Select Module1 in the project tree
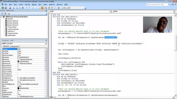The height and width of the screenshot is (99, 177). (x=10, y=19)
